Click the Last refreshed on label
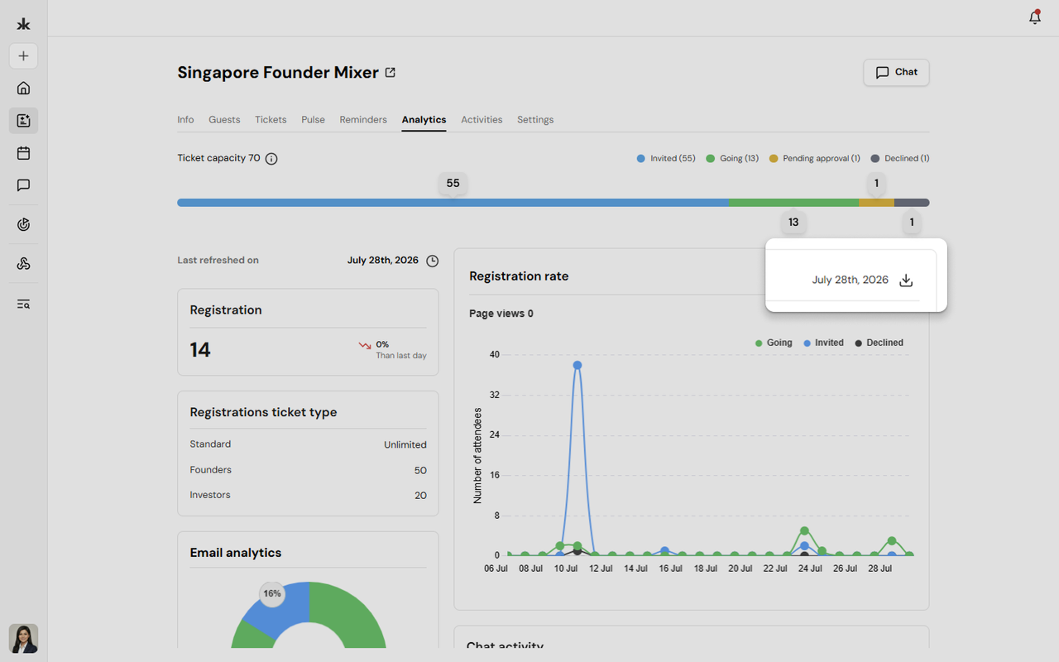 [218, 260]
